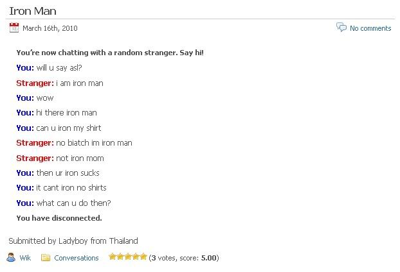Screen dimensions: 400x272
Task: Click the user avatar icon beside Wik
Action: 11,257
